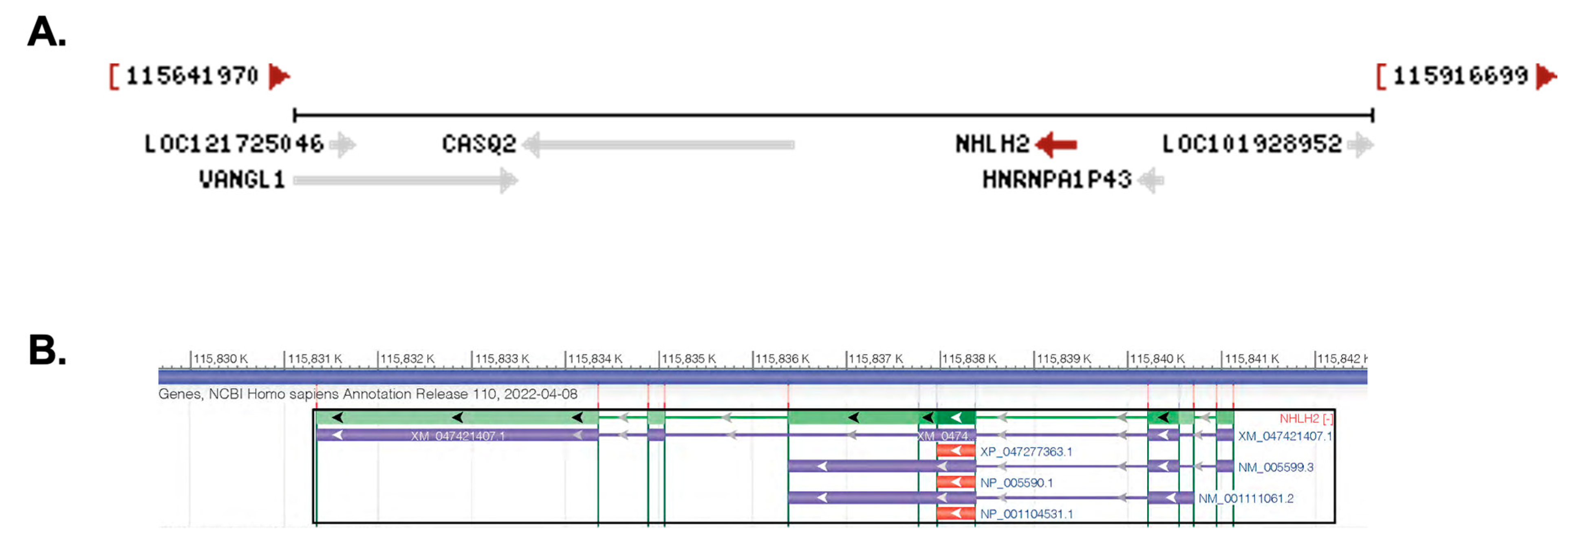
Task: Click protein label NP_001104531.1
Action: click(x=1026, y=514)
